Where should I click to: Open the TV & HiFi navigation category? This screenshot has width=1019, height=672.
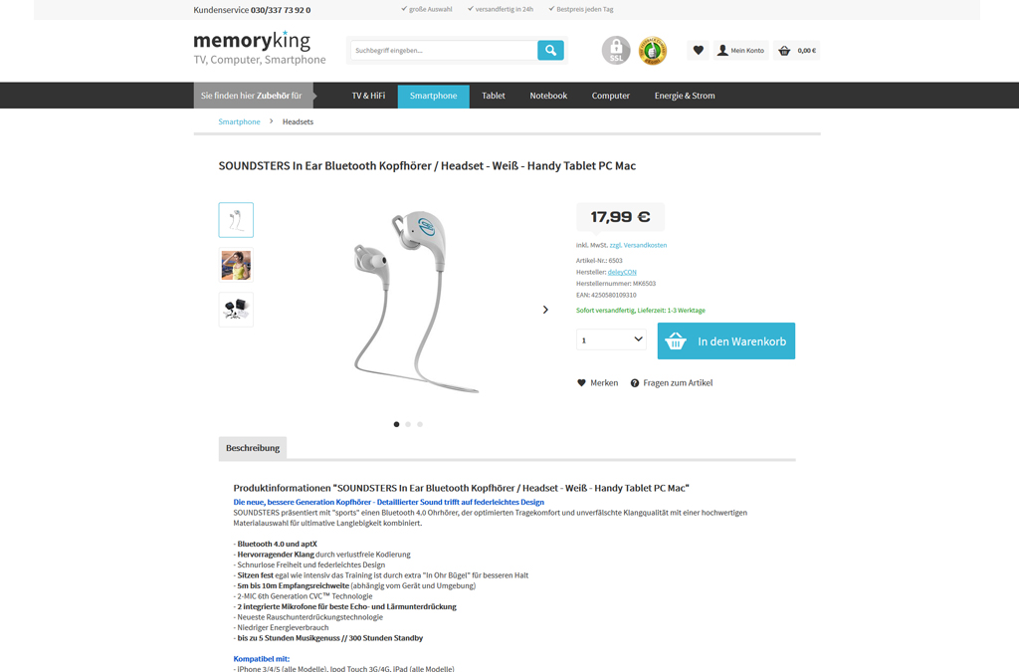click(368, 96)
